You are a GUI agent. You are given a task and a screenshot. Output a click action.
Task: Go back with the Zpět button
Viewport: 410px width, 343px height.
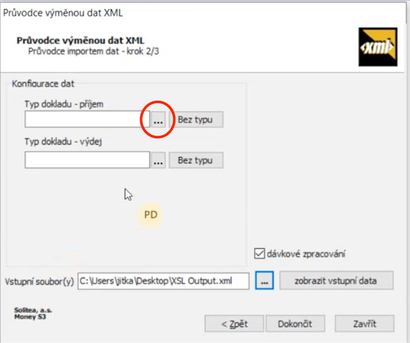pyautogui.click(x=234, y=324)
